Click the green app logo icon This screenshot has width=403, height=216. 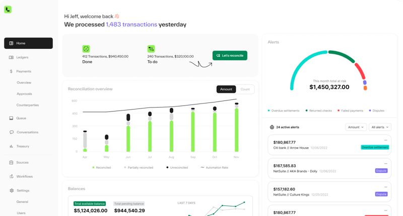pos(8,9)
